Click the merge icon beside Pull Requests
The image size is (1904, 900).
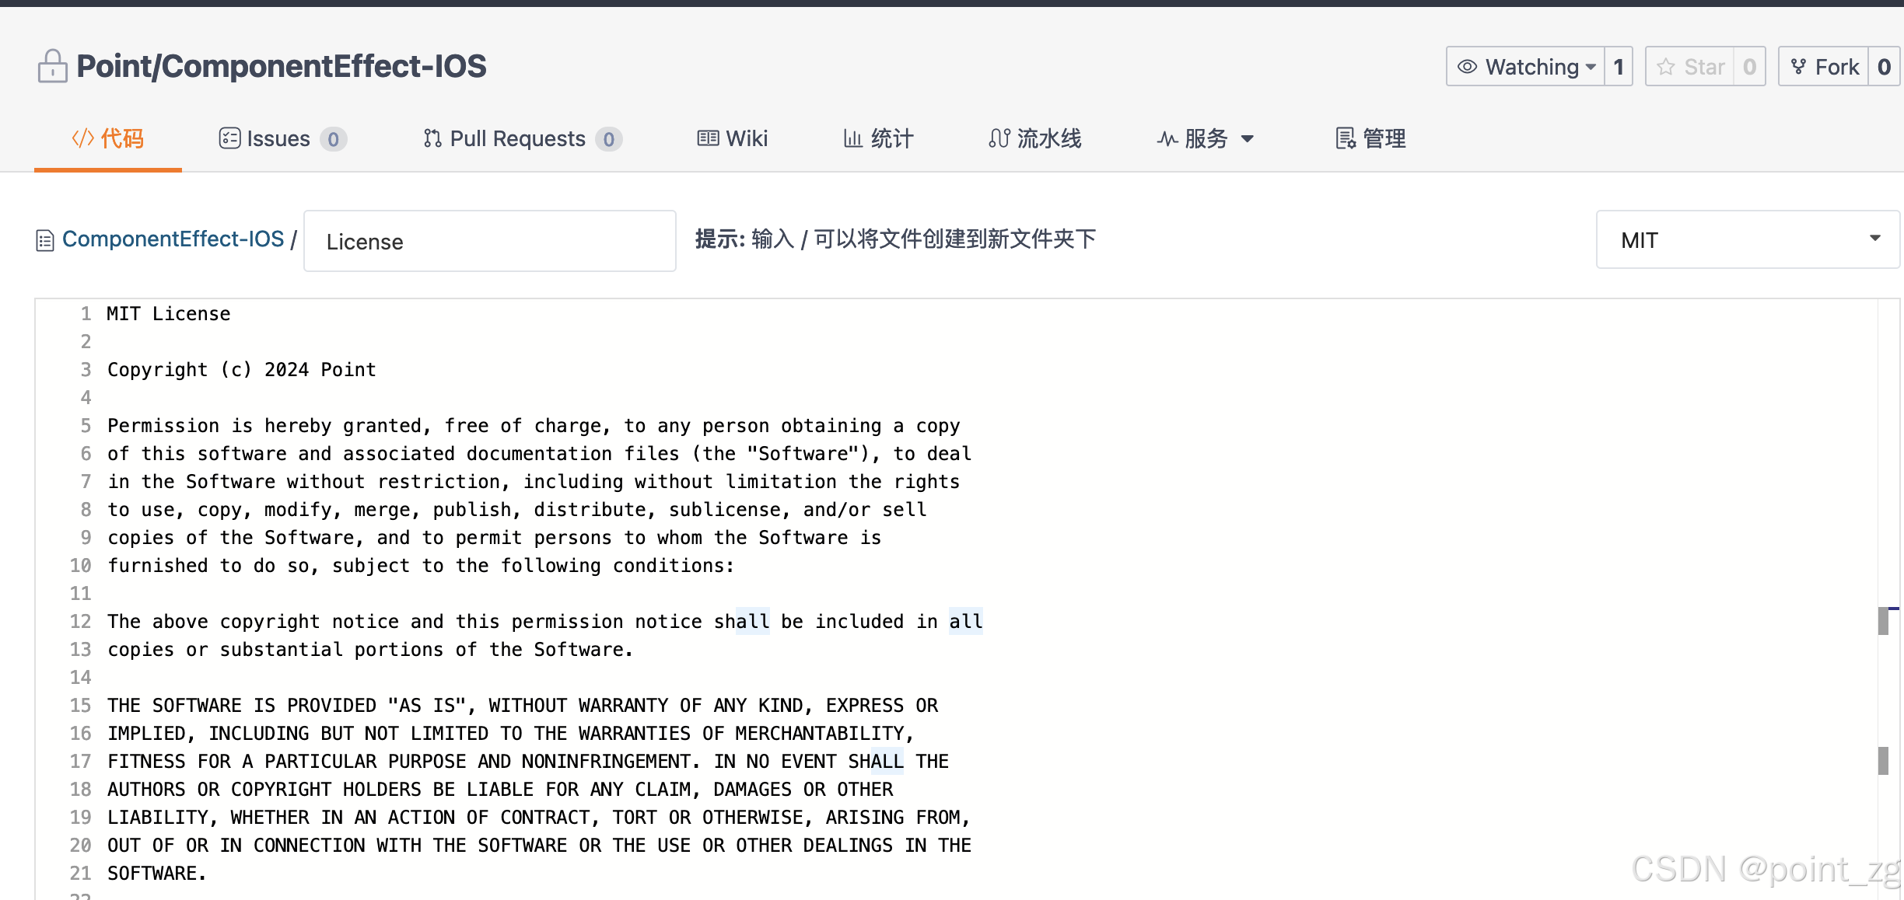(x=433, y=138)
